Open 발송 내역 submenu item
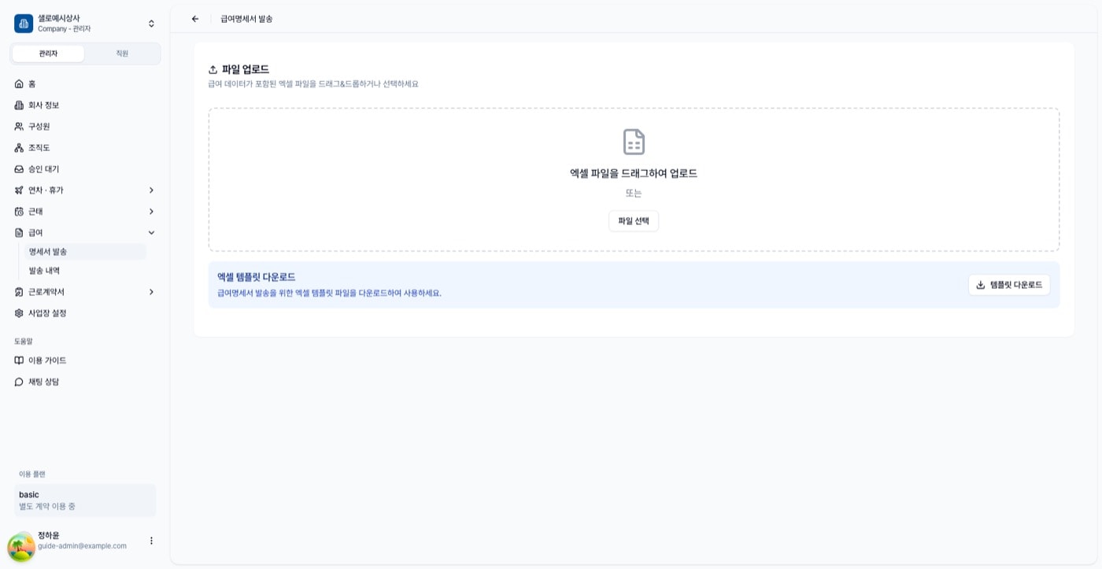The image size is (1102, 569). [x=86, y=270]
